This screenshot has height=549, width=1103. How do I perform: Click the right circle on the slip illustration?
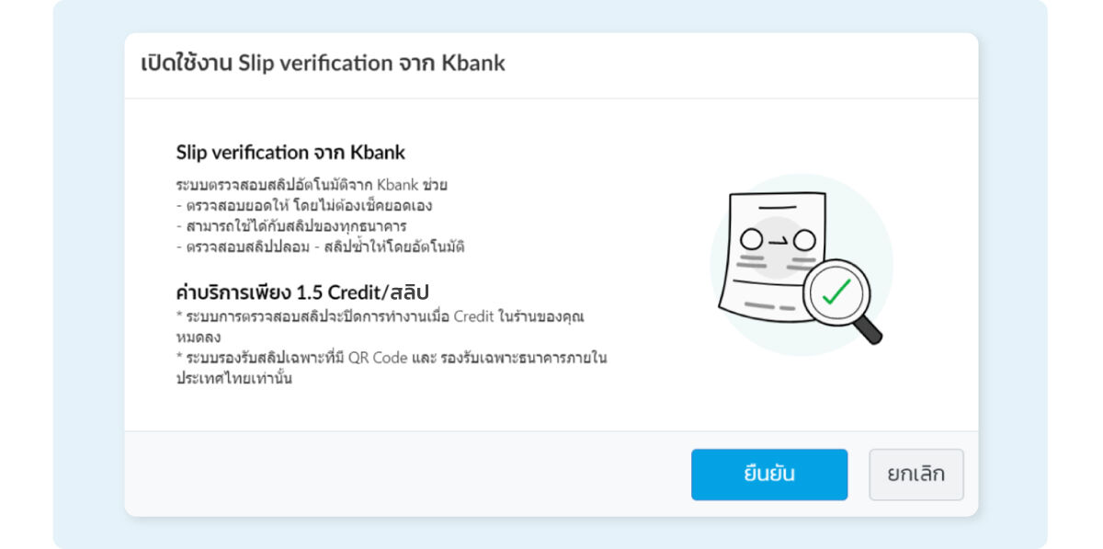point(804,241)
